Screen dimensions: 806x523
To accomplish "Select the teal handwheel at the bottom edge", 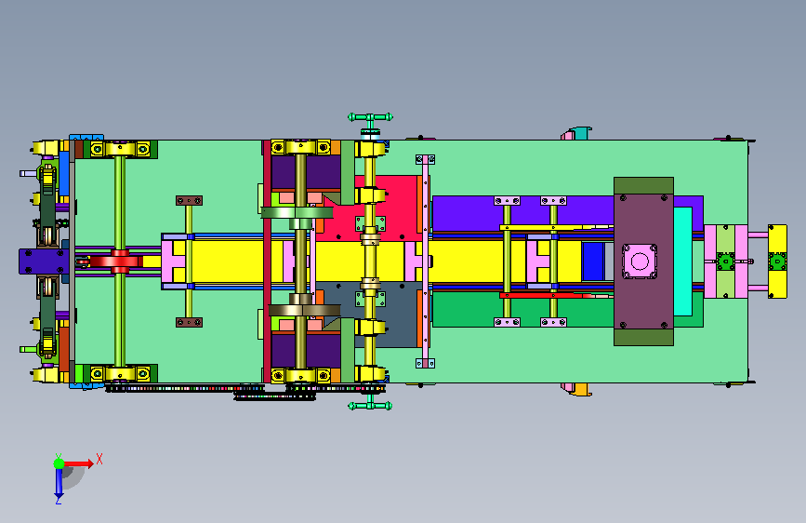I will click(x=370, y=406).
